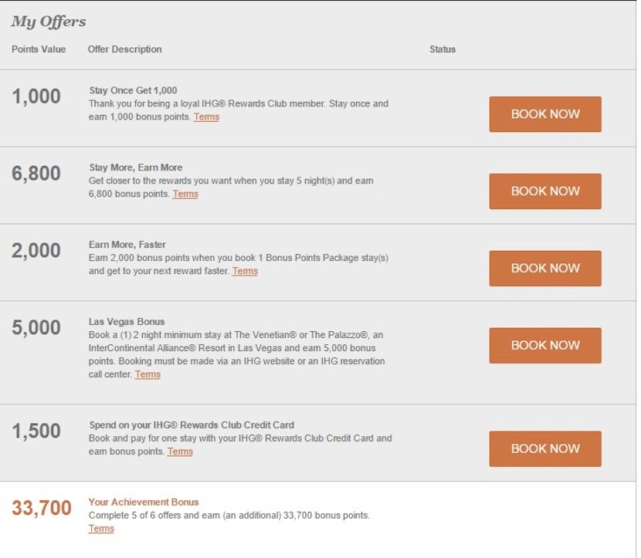
Task: Click the 33,700 points value
Action: 42,508
